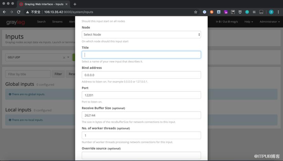Screen dimensions: 283x161
Task: Click the JB extension icon
Action: tap(233, 12)
